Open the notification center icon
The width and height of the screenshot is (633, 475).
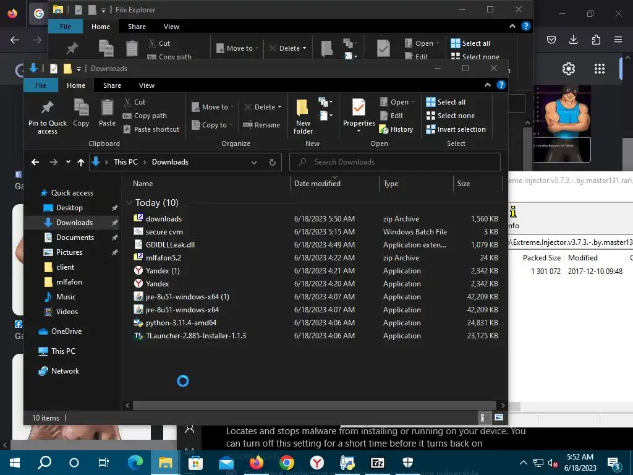coord(614,463)
